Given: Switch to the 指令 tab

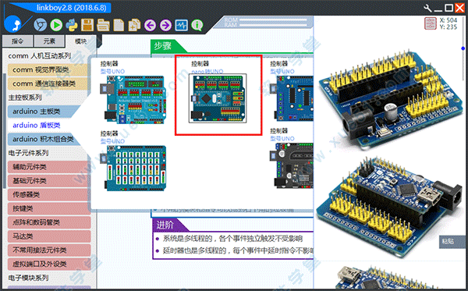Looking at the screenshot, I should click(17, 41).
